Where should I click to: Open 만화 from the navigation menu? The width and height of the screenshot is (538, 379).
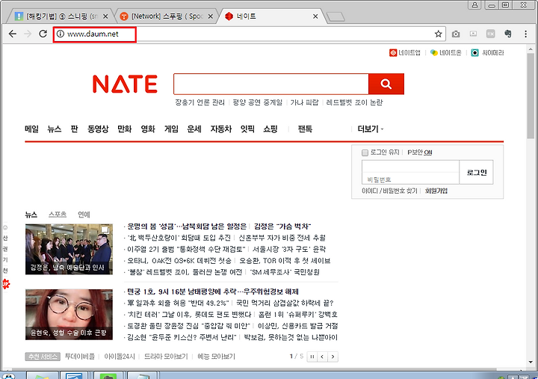(x=124, y=129)
